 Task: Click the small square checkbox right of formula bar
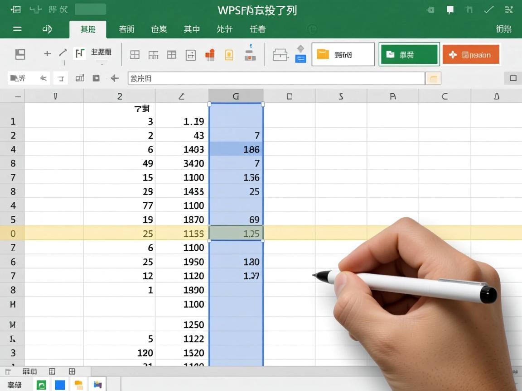[x=512, y=77]
